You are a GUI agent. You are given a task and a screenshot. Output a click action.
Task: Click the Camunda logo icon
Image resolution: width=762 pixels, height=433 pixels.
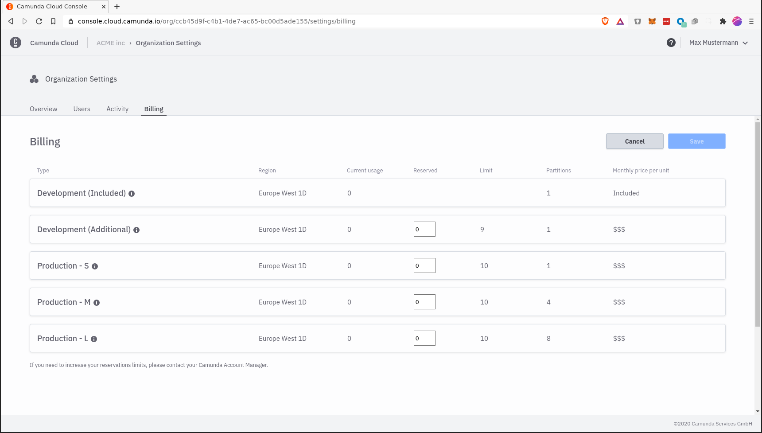coord(16,43)
